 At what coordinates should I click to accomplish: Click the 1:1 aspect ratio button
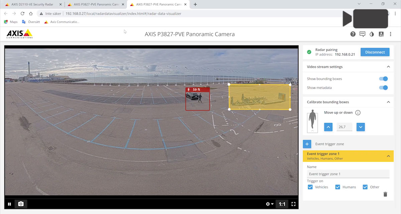click(x=282, y=204)
